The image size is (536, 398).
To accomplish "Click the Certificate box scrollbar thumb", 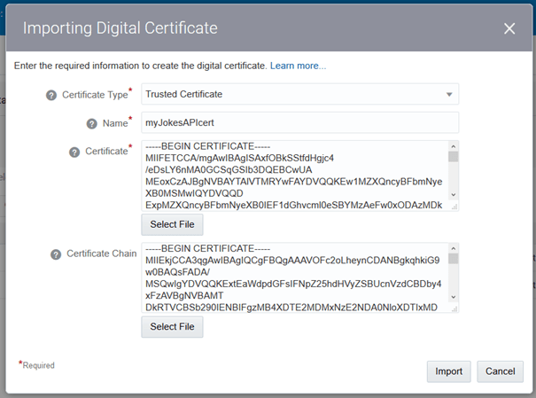I will tap(453, 158).
